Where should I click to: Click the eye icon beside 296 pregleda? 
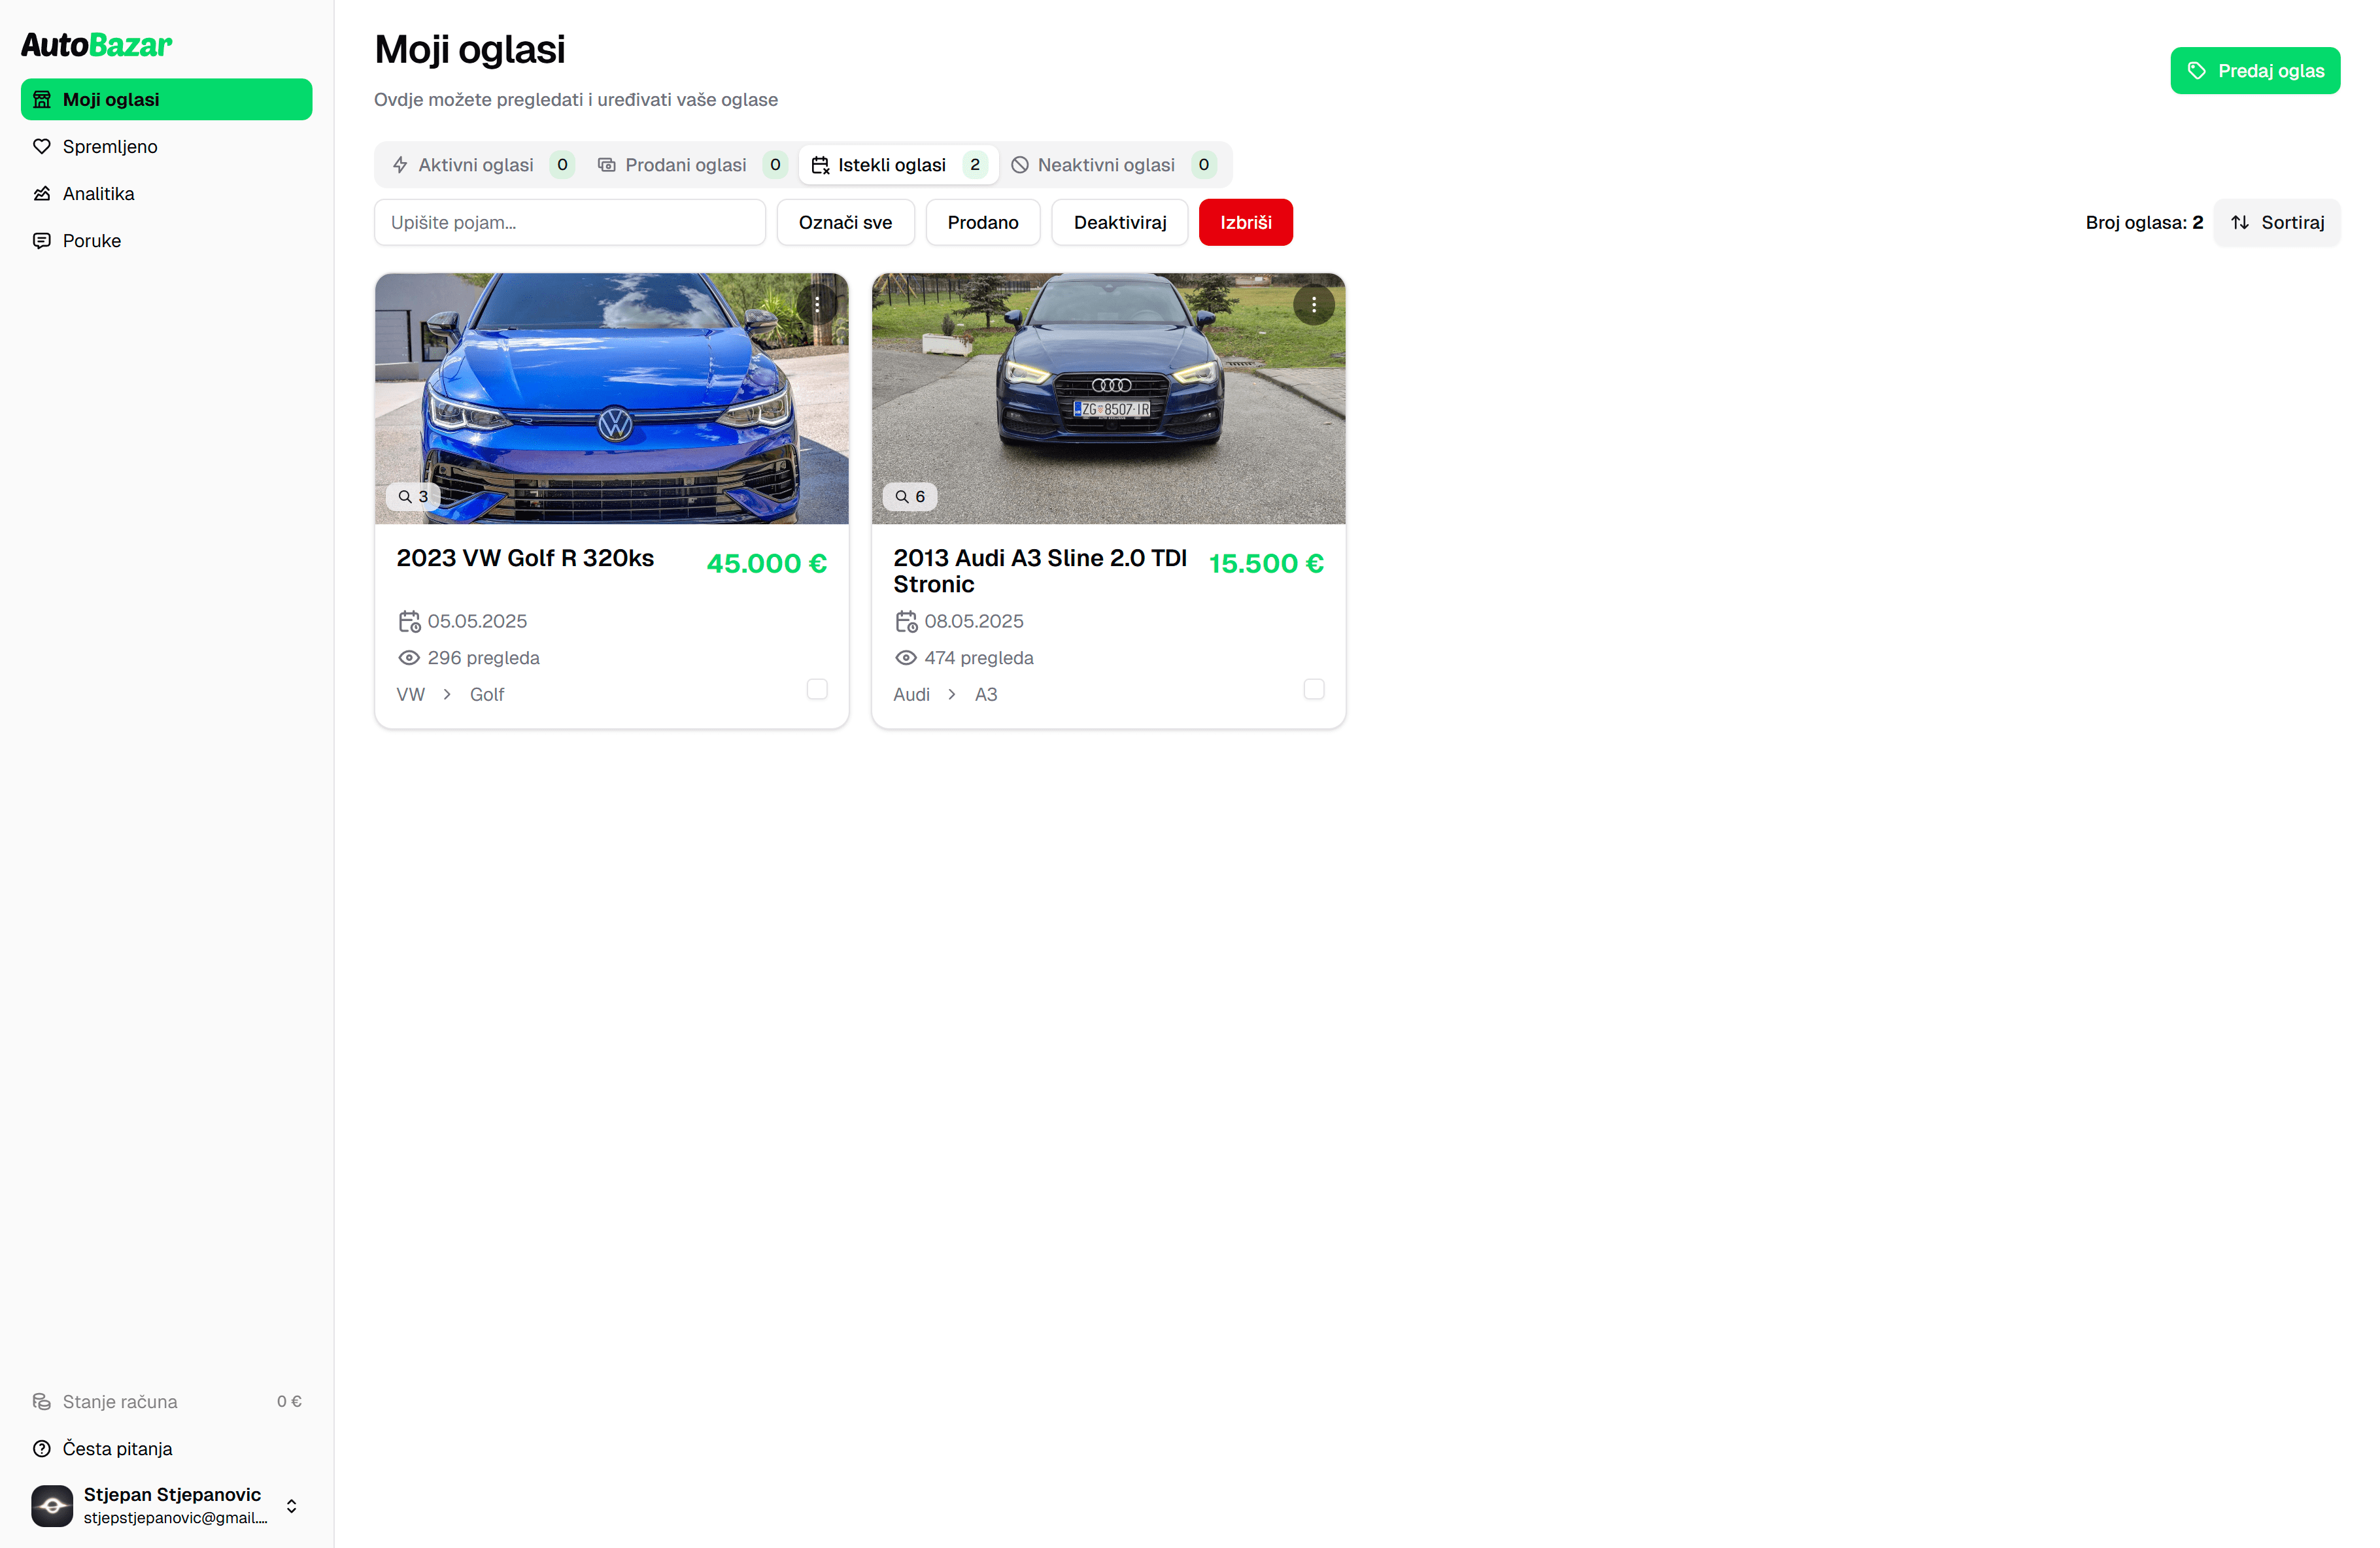[409, 658]
